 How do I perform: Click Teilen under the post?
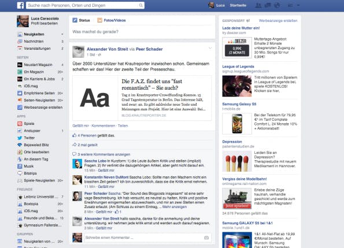(123, 125)
